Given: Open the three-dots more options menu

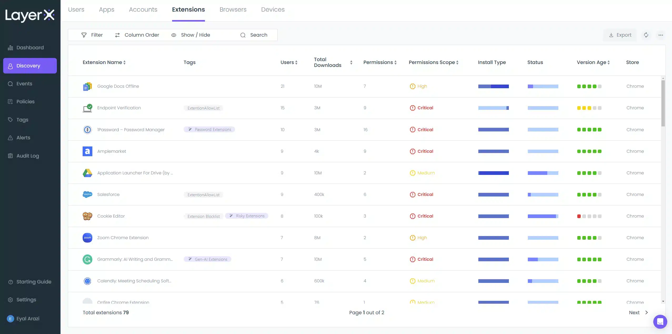Looking at the screenshot, I should (661, 35).
